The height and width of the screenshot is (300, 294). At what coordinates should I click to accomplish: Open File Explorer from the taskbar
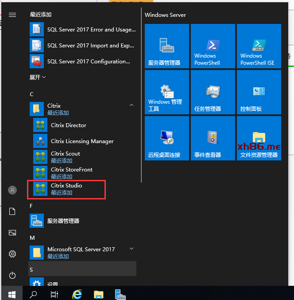point(99,295)
